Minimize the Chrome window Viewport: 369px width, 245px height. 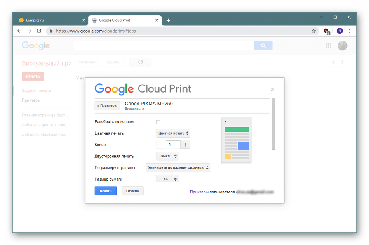321,17
